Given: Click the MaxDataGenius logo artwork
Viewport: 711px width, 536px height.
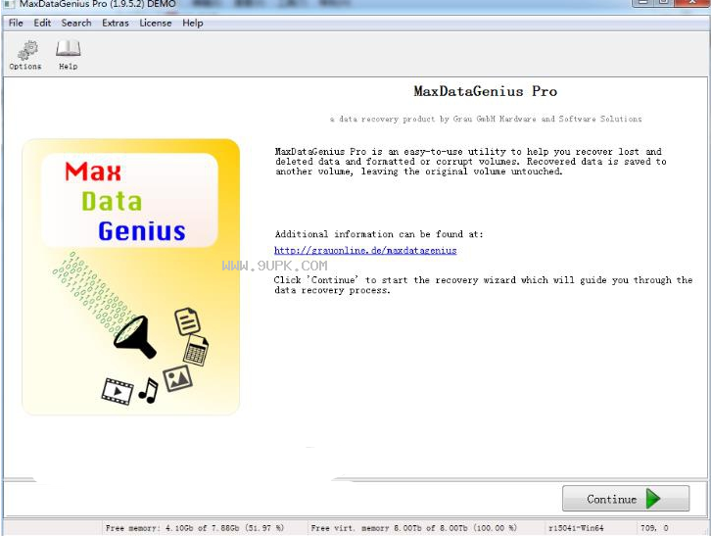Looking at the screenshot, I should pos(130,277).
